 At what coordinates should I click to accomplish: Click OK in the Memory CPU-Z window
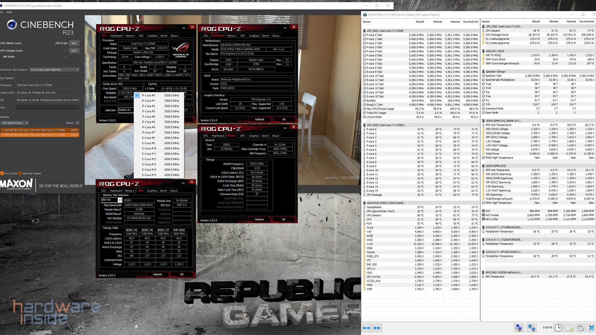pyautogui.click(x=284, y=220)
